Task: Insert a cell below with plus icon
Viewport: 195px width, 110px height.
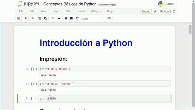Action: (26, 18)
